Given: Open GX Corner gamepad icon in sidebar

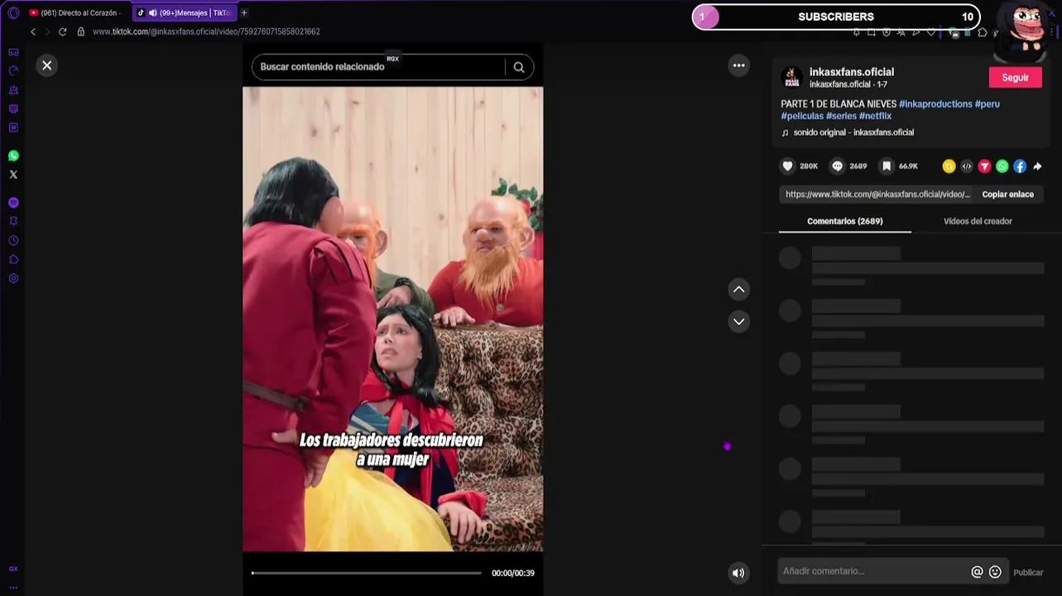Looking at the screenshot, I should 13,52.
